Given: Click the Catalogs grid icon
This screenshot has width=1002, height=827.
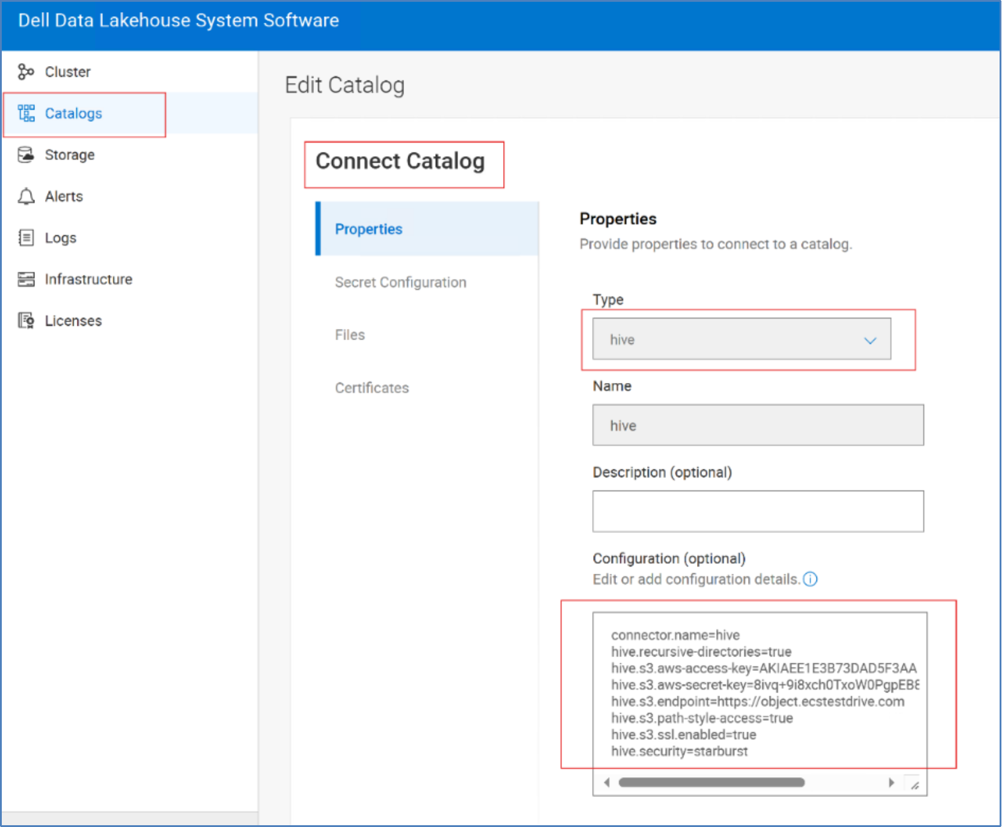Looking at the screenshot, I should point(26,113).
